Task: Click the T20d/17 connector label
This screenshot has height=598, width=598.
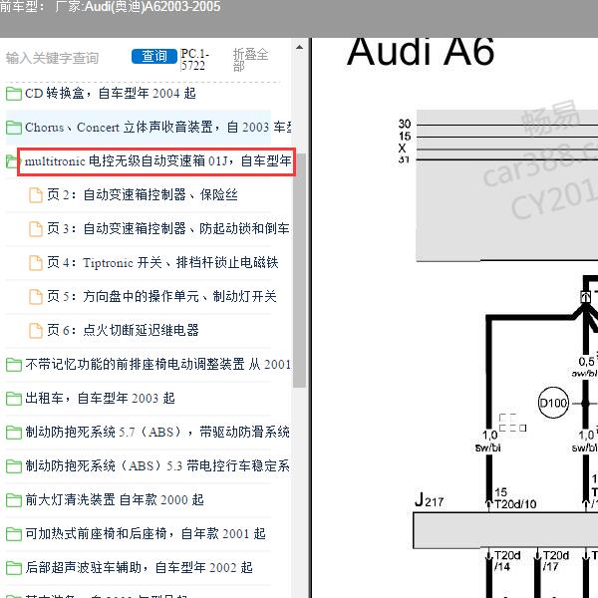Action: (x=556, y=561)
